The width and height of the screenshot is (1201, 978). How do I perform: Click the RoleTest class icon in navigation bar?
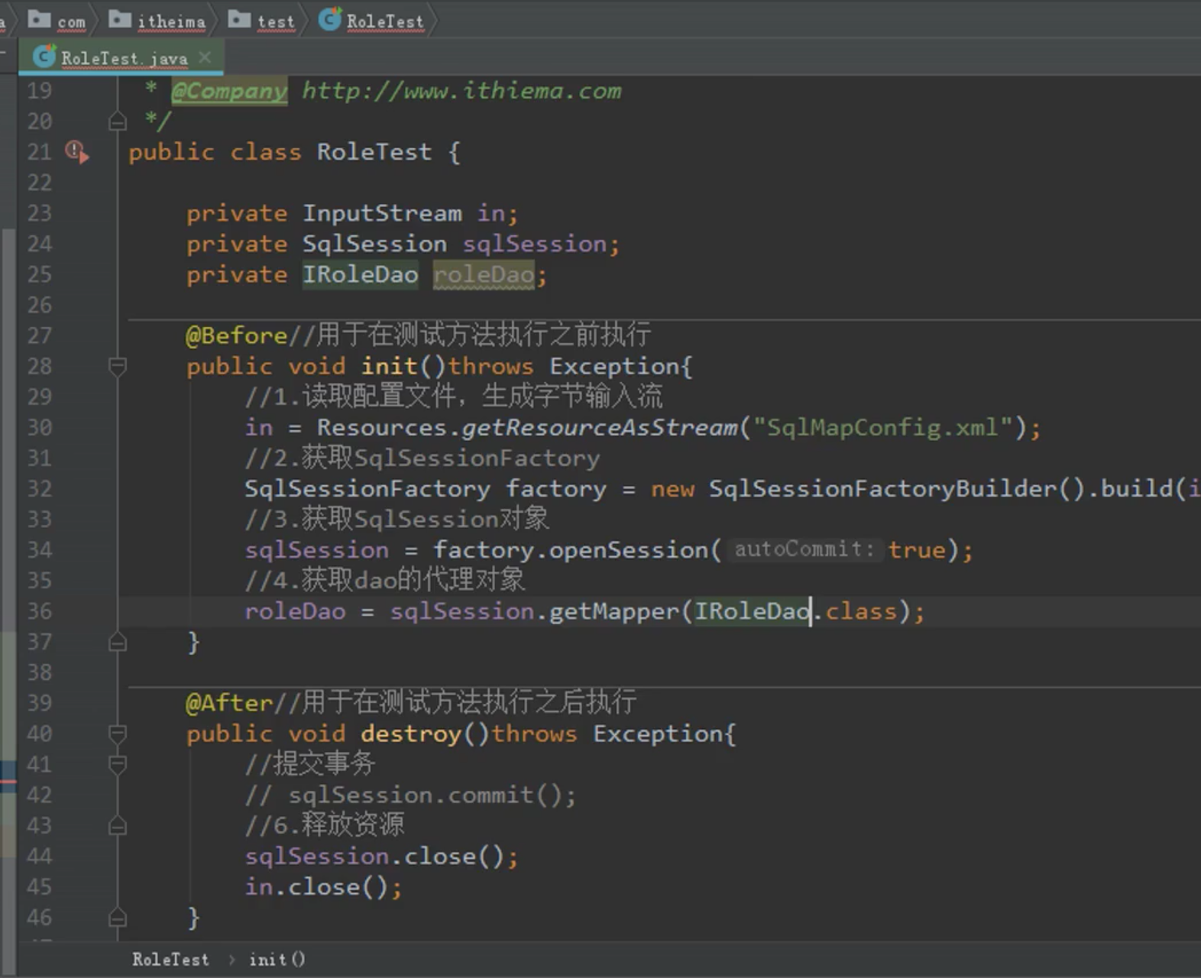[x=329, y=19]
